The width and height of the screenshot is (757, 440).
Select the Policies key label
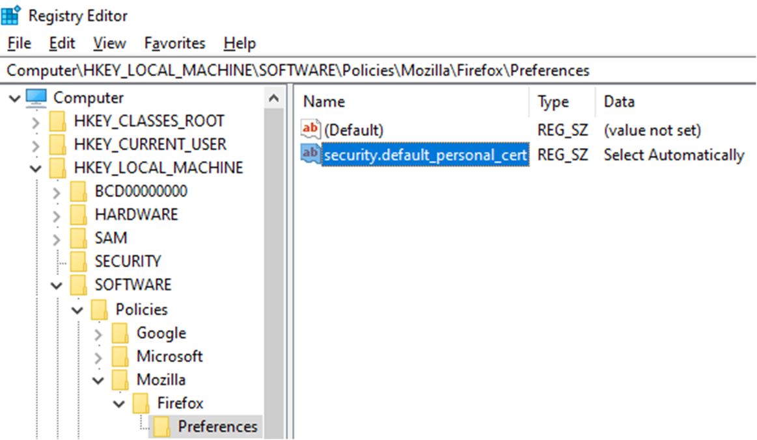click(x=141, y=309)
